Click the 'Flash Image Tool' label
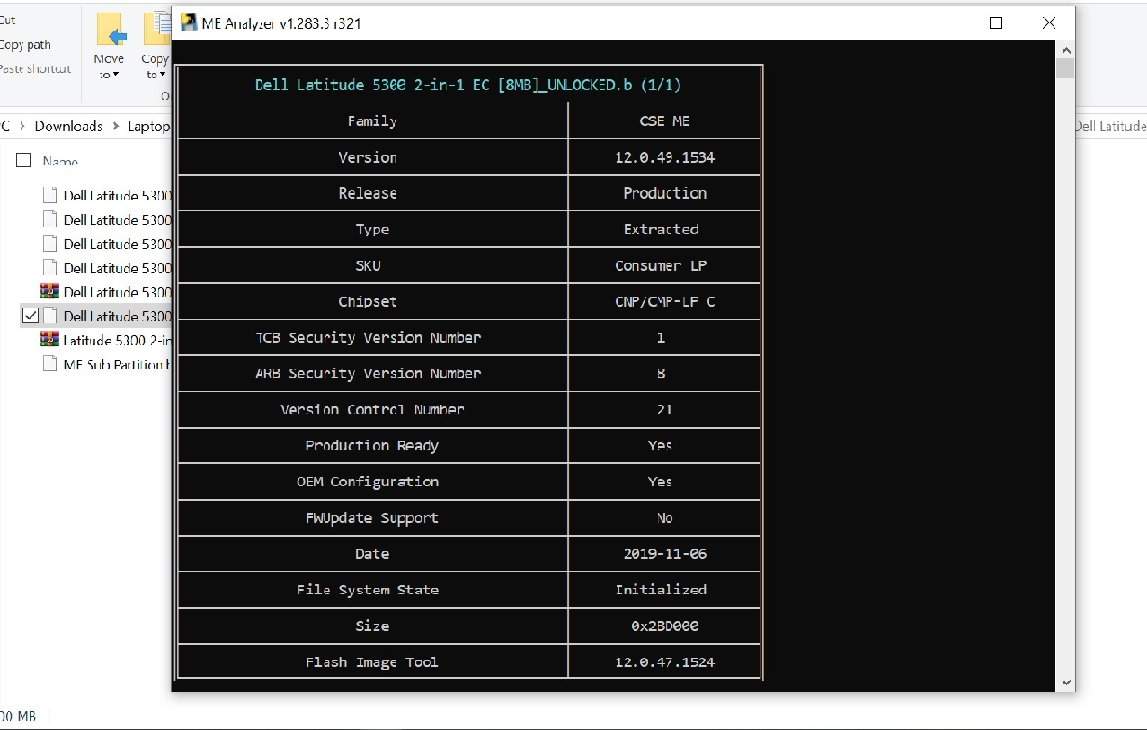The width and height of the screenshot is (1147, 730). (372, 662)
